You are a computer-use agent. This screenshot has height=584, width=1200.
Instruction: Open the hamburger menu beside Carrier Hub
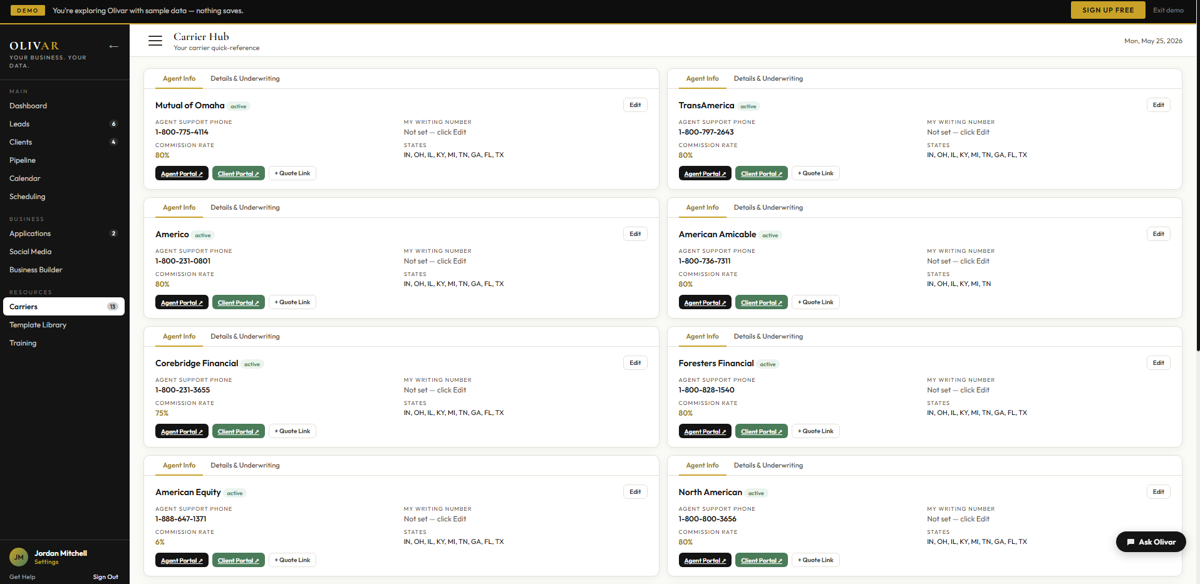(155, 41)
